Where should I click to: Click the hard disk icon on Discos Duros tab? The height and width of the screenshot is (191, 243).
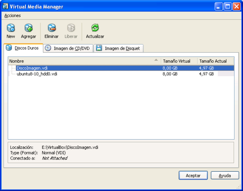9,48
